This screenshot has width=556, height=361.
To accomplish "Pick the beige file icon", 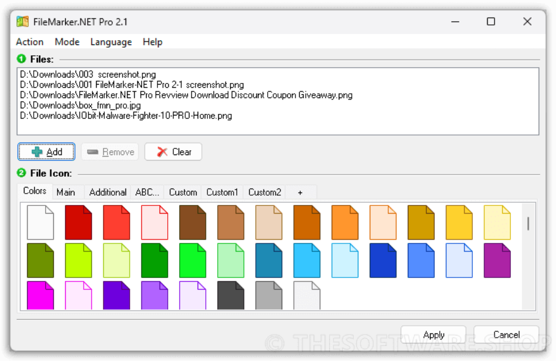I will [x=269, y=223].
